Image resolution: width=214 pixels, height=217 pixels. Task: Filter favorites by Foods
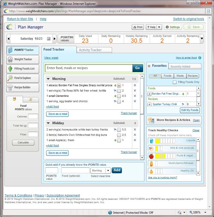point(168,76)
